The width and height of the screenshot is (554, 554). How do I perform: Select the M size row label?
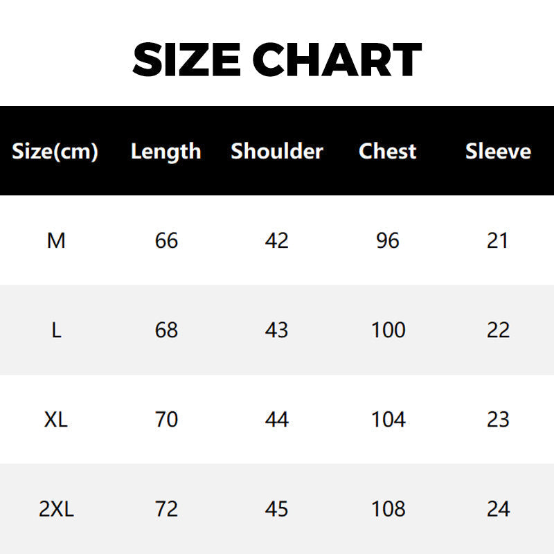coord(56,240)
